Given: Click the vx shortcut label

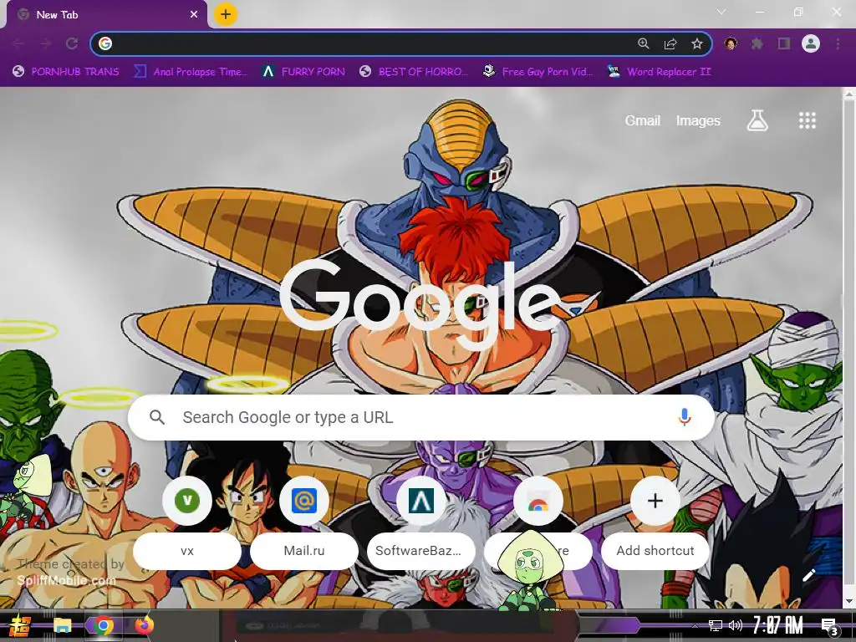Looking at the screenshot, I should coord(187,551).
